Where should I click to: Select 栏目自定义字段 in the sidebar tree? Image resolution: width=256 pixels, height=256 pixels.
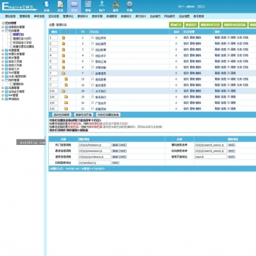click(22, 42)
